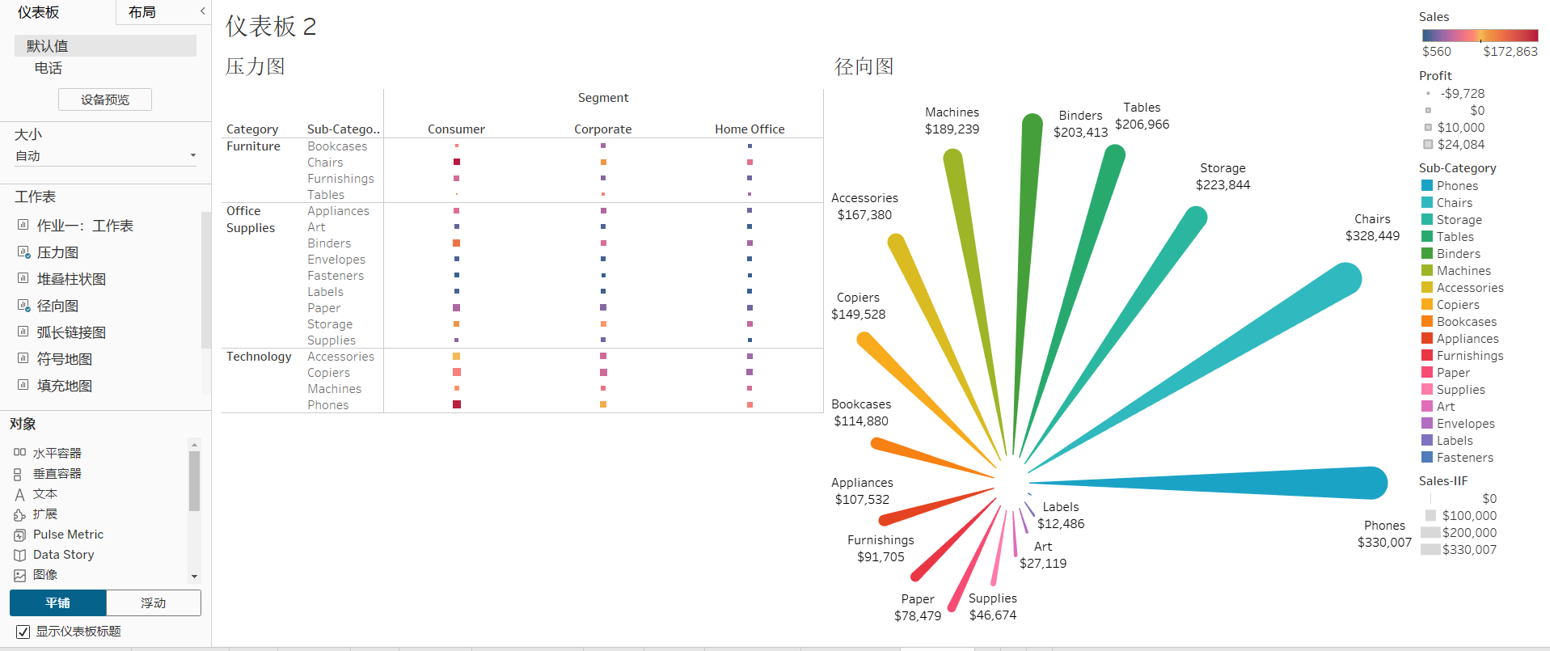1550x651 pixels.
Task: Click the 符号地图 sheet icon
Action: pyautogui.click(x=23, y=359)
